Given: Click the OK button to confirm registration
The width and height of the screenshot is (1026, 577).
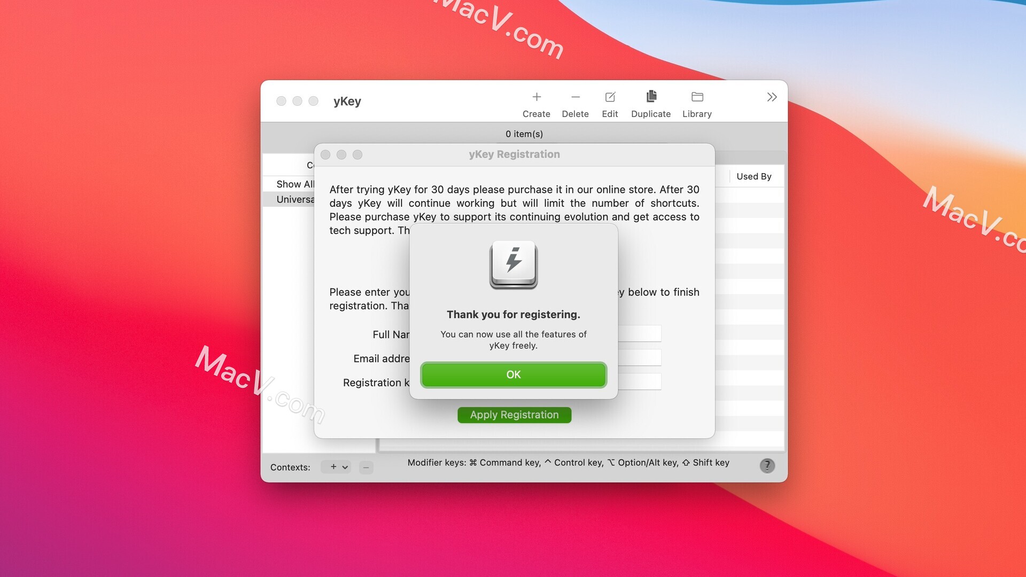Looking at the screenshot, I should click(x=514, y=374).
